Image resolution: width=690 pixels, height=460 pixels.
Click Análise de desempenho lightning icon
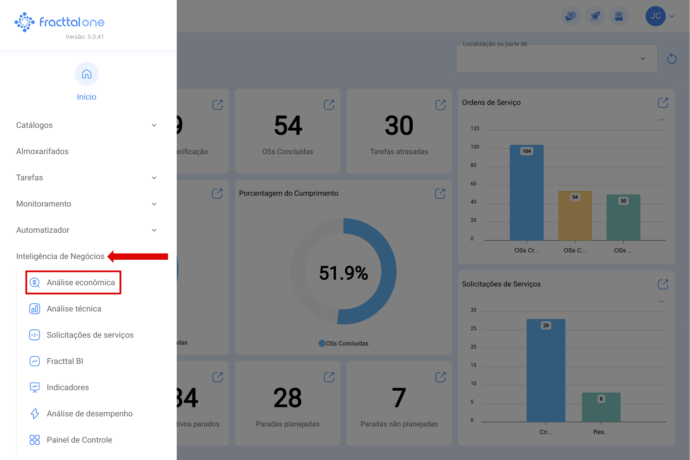click(35, 414)
